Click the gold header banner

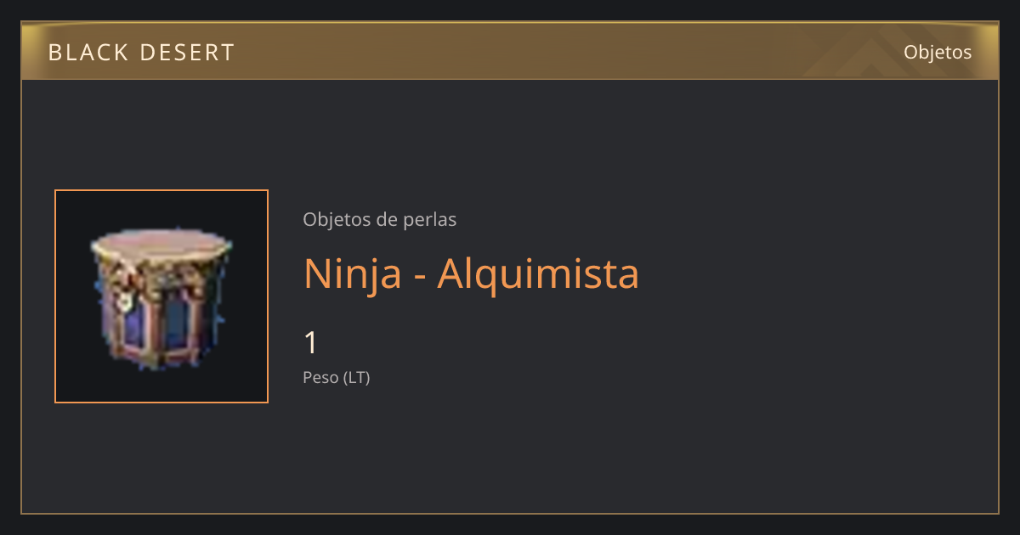click(x=510, y=51)
